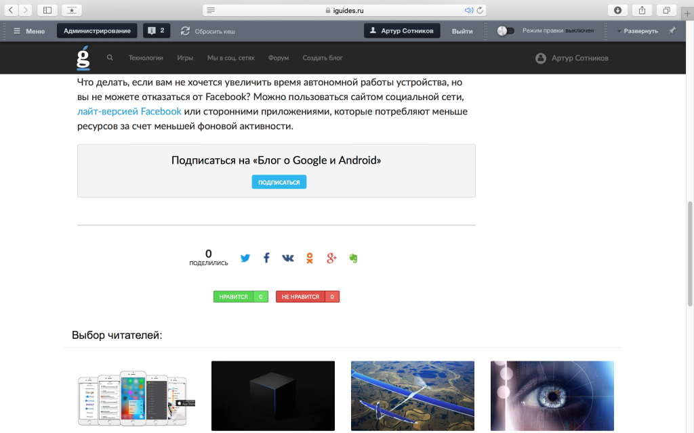
Task: Reload the iguides.ru page
Action: coord(480,10)
